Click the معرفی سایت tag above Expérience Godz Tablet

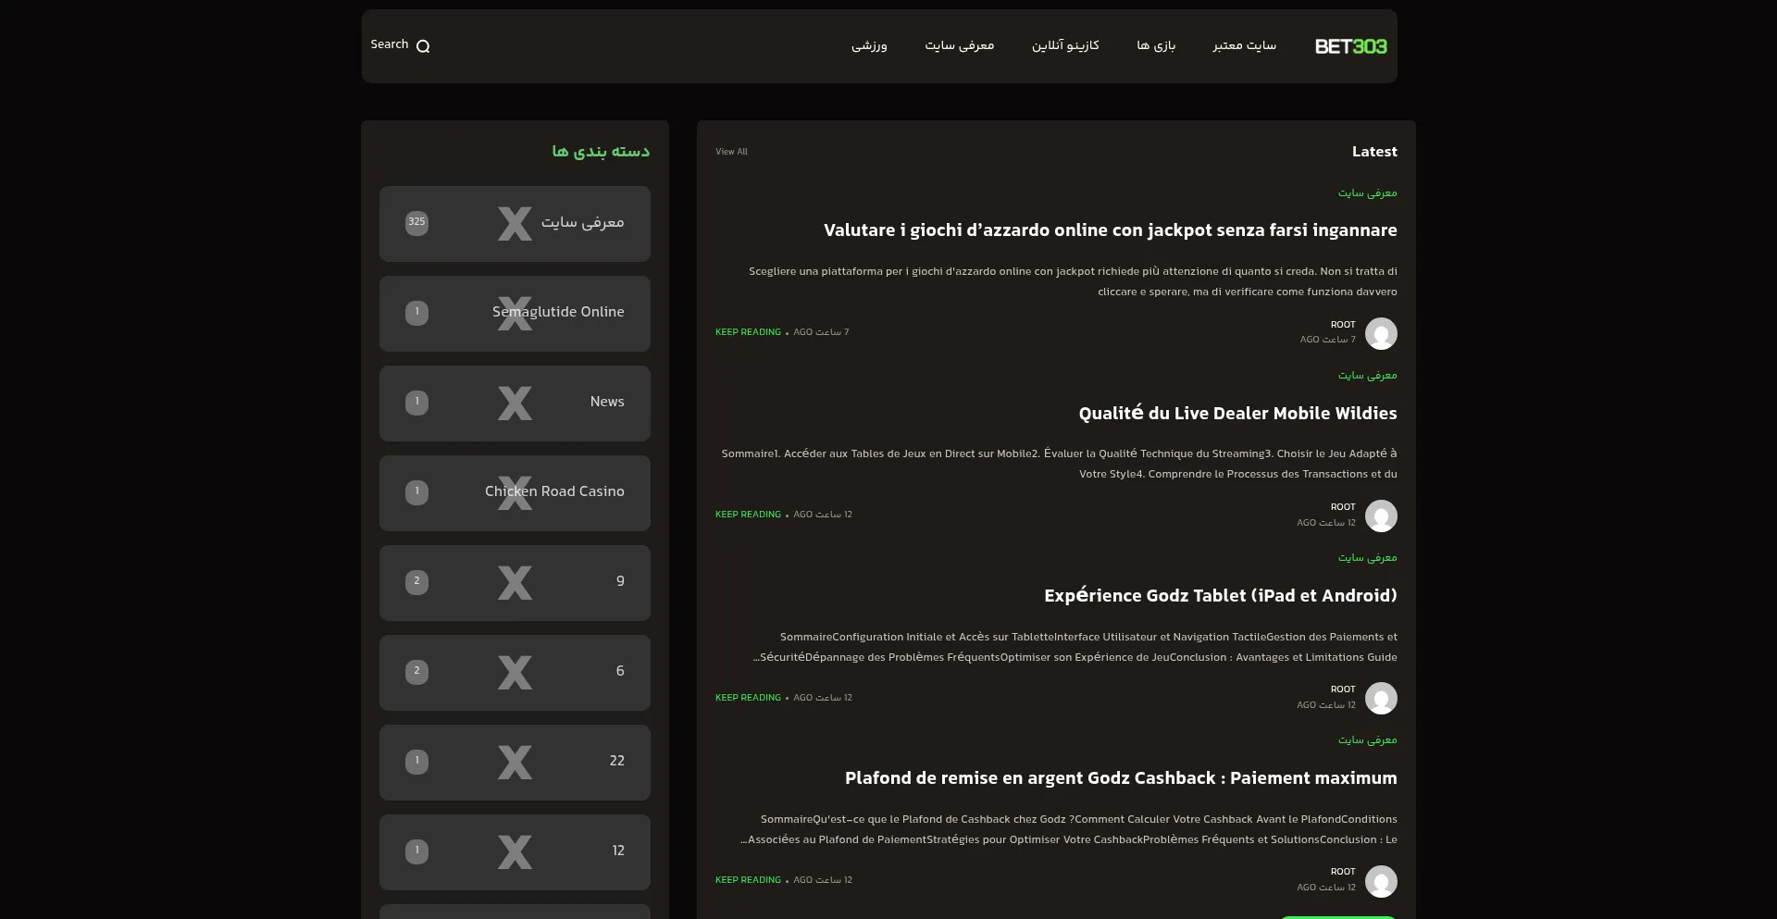(x=1367, y=557)
